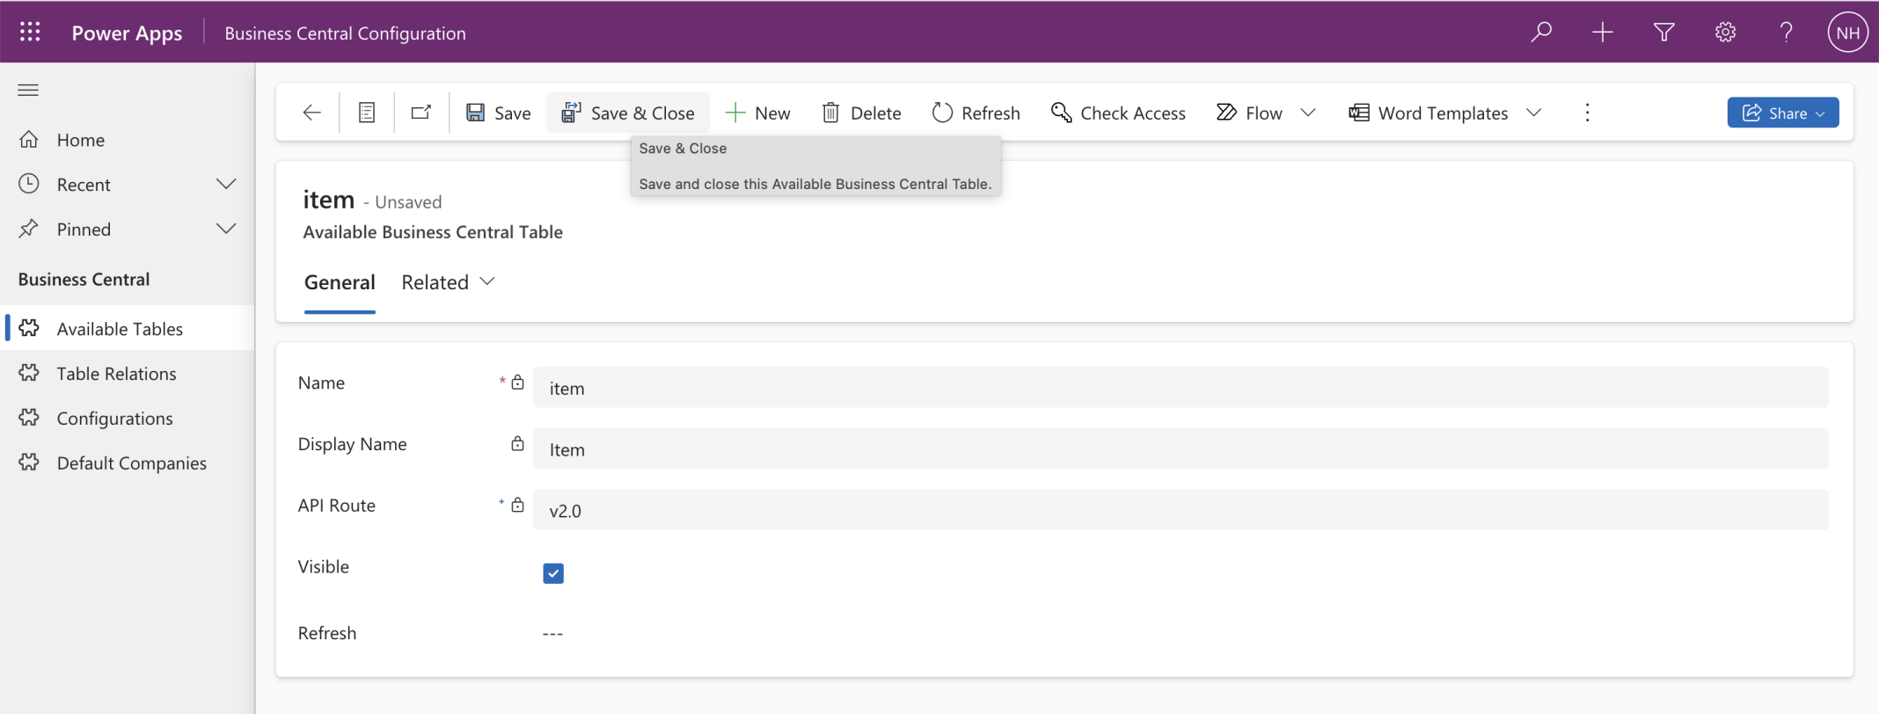Viewport: 1879px width, 714px height.
Task: Click the API Route lock icon
Action: (518, 505)
